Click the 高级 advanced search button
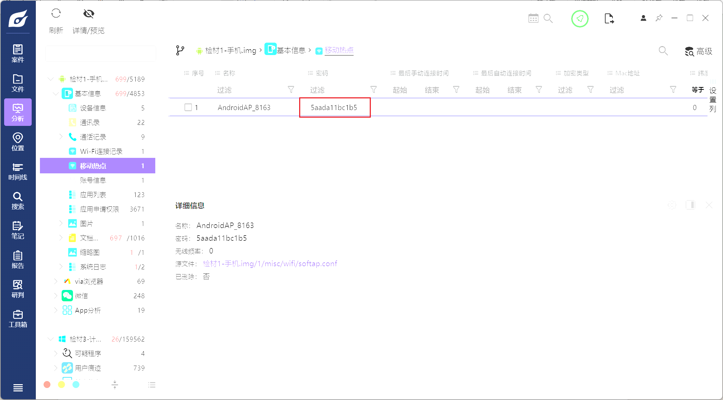 698,52
